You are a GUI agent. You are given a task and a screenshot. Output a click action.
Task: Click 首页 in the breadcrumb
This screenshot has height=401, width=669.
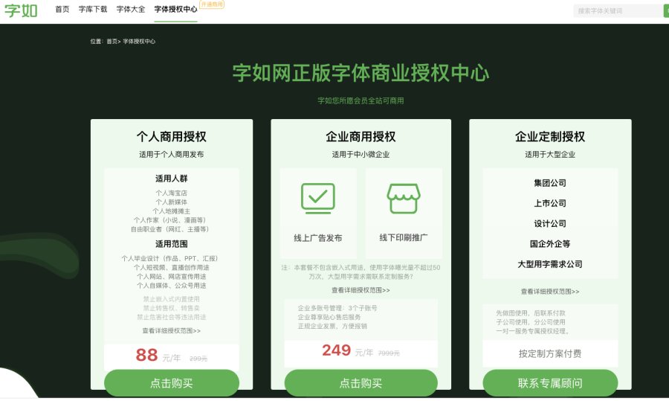tap(111, 42)
